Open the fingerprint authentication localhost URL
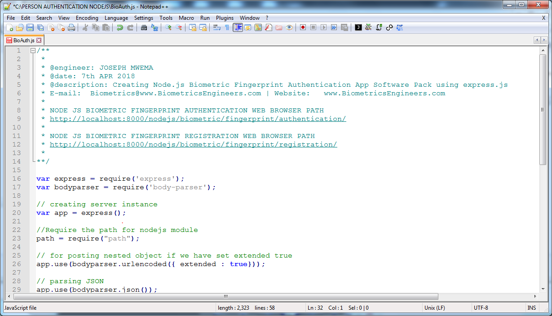The width and height of the screenshot is (552, 316). tap(198, 119)
